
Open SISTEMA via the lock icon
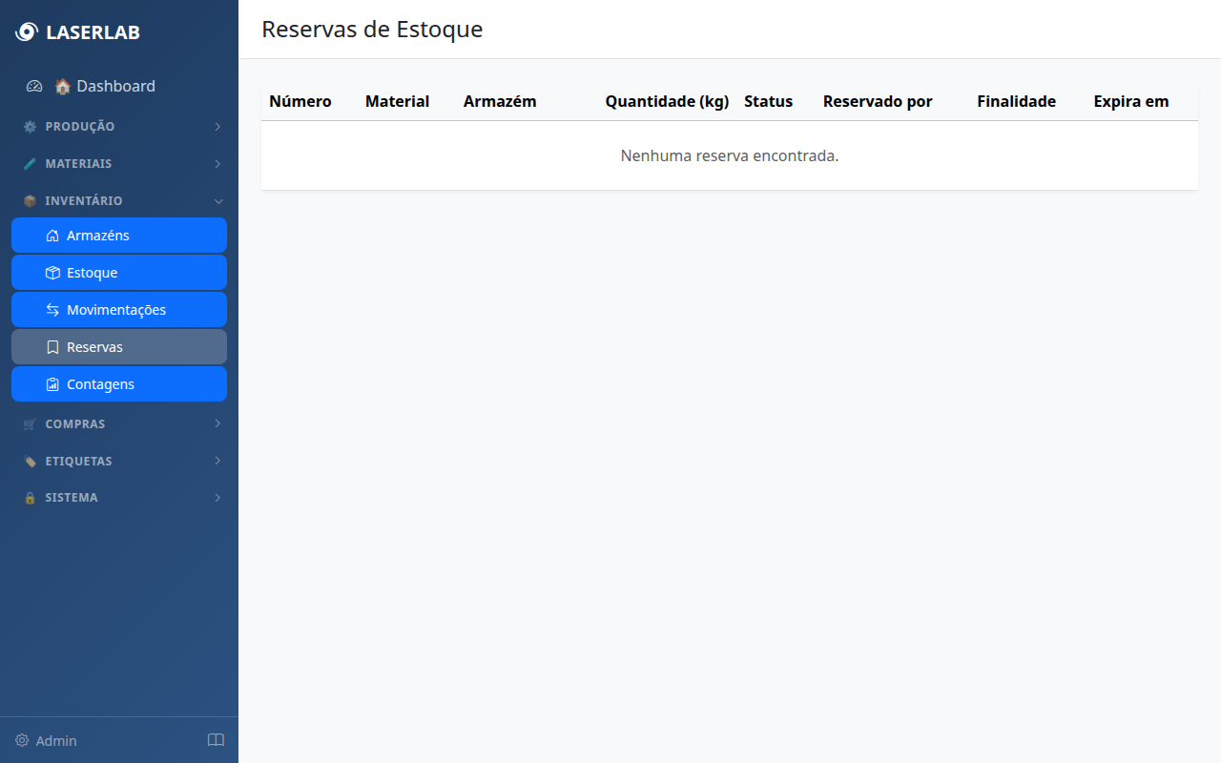pos(30,497)
